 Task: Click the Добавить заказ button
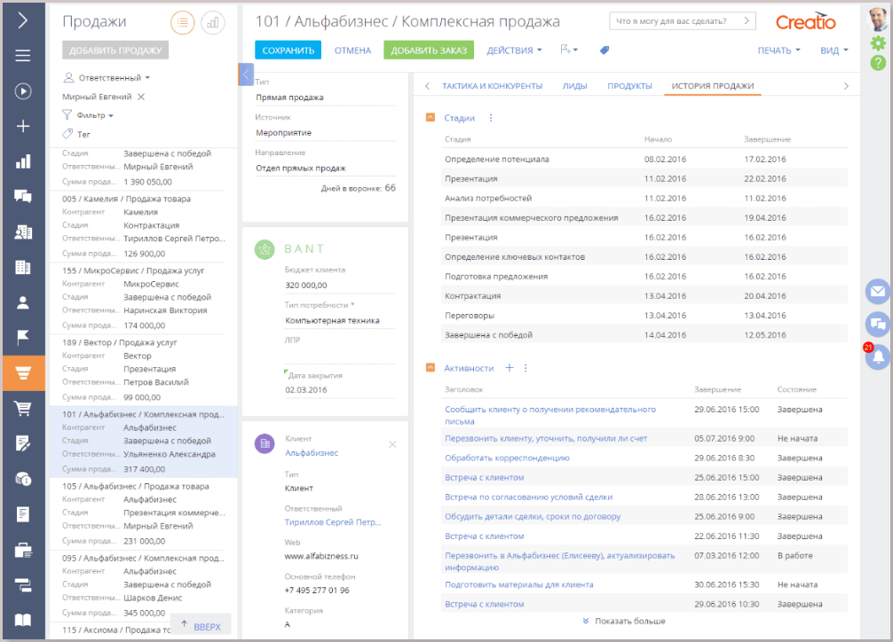(x=428, y=50)
